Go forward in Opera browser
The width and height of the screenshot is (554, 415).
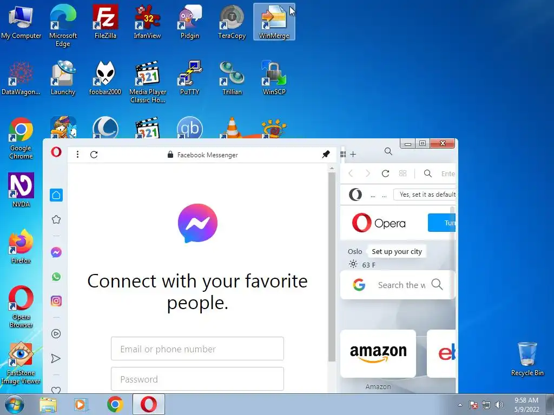368,173
